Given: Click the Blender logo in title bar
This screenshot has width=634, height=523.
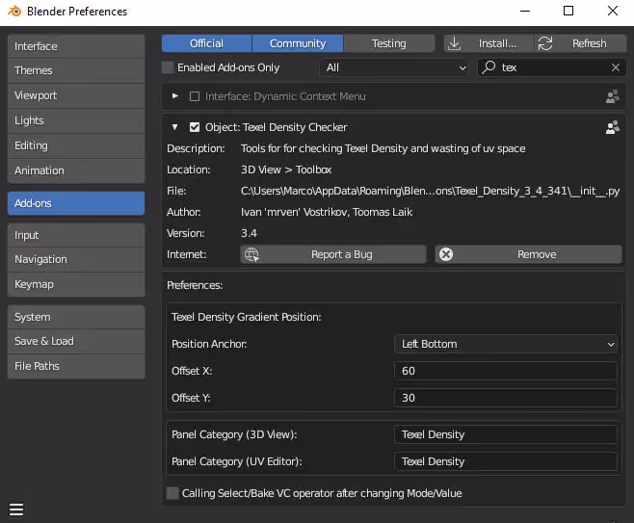Looking at the screenshot, I should tap(14, 12).
